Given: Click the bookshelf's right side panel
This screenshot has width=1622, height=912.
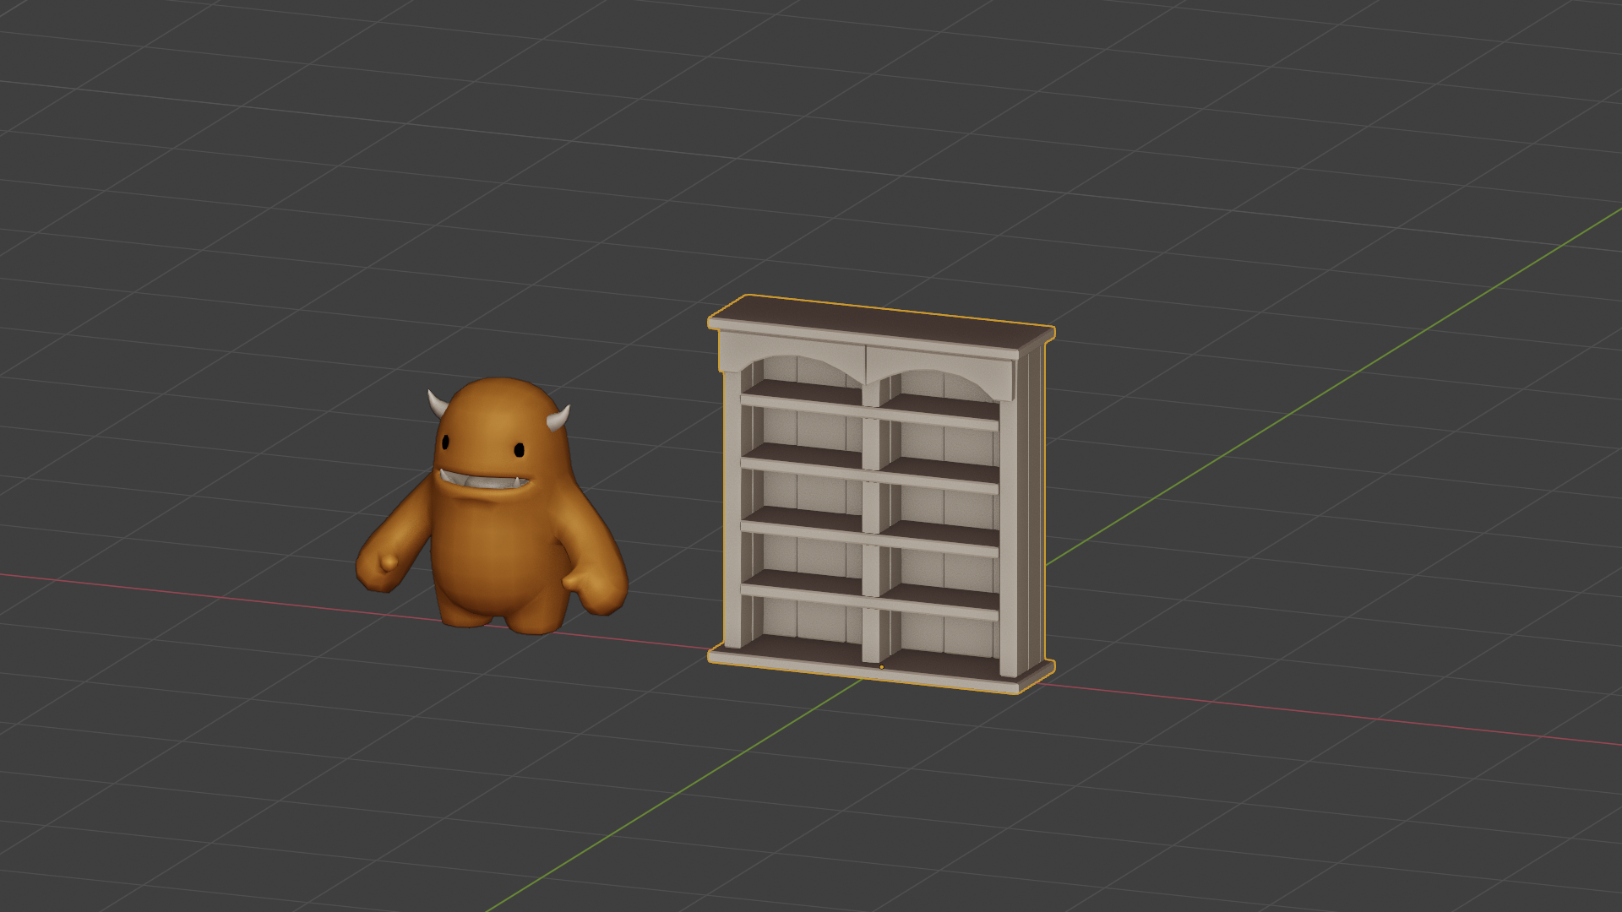Looking at the screenshot, I should [x=1032, y=507].
